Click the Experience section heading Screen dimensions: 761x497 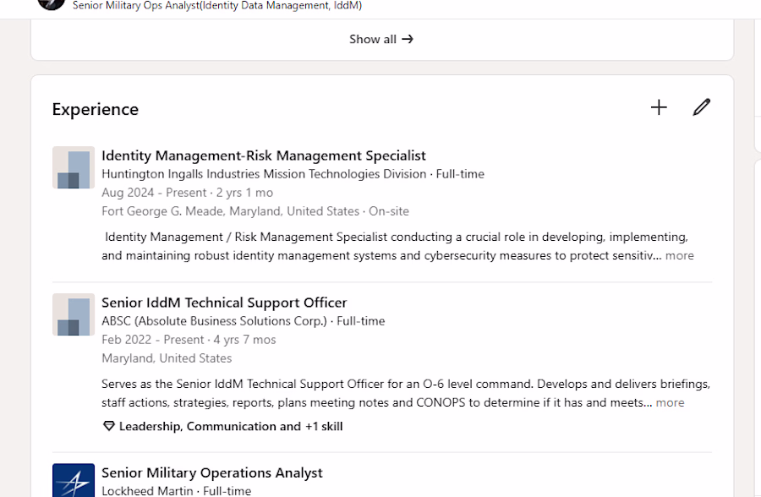coord(95,109)
